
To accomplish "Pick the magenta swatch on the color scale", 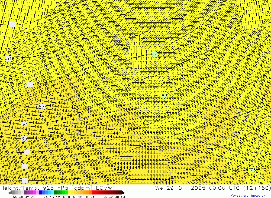I will pyautogui.click(x=34, y=193).
